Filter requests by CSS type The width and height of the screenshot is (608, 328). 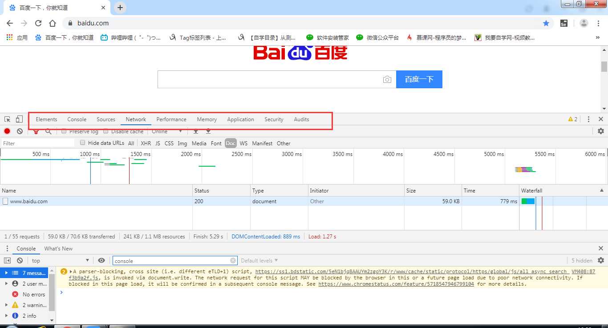(169, 143)
